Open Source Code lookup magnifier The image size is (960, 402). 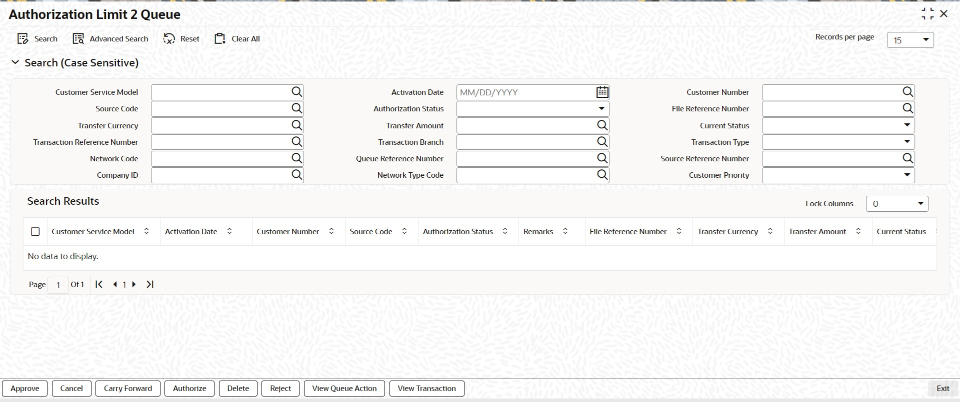pos(297,108)
